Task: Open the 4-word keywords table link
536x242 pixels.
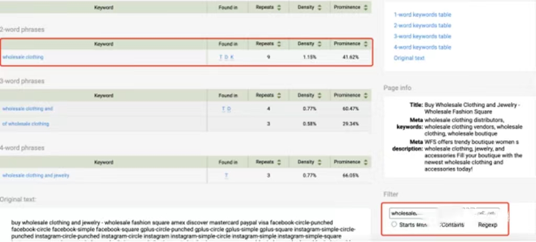Action: coord(422,48)
